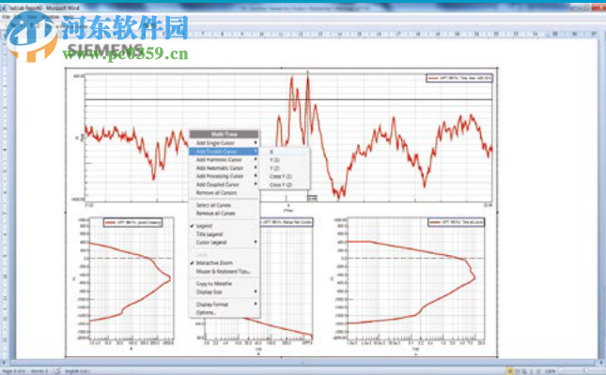Choose Remove all Cursors

click(224, 193)
